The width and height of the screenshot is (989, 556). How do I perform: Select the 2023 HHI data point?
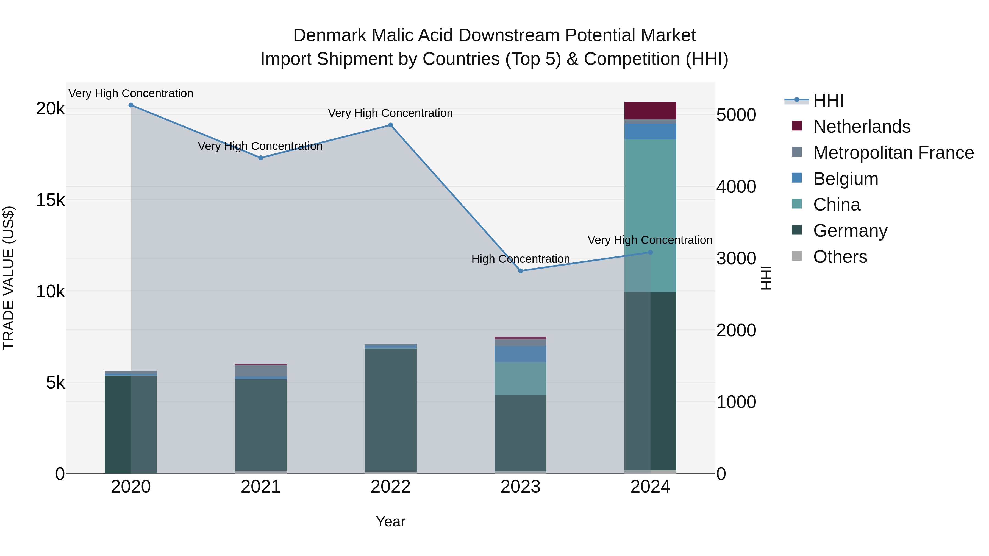coord(521,271)
